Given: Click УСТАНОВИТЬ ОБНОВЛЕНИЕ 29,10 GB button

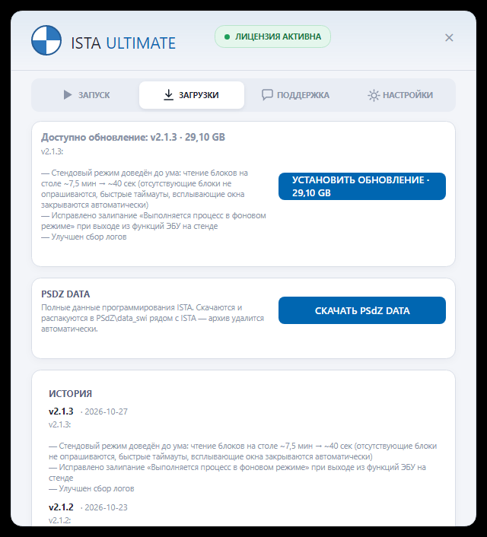Looking at the screenshot, I should pos(362,186).
